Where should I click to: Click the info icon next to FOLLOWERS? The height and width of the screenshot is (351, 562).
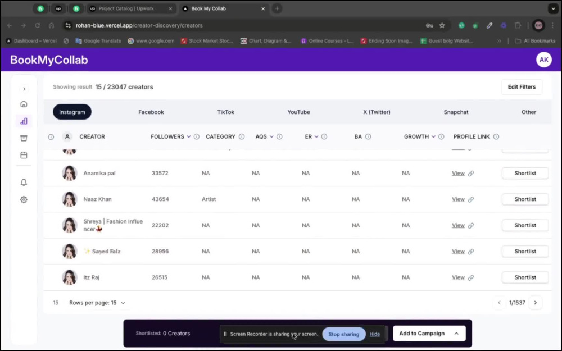(x=196, y=136)
